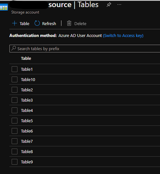Open the more options ellipsis menu
Screen dimensions: 160x174
119,5
